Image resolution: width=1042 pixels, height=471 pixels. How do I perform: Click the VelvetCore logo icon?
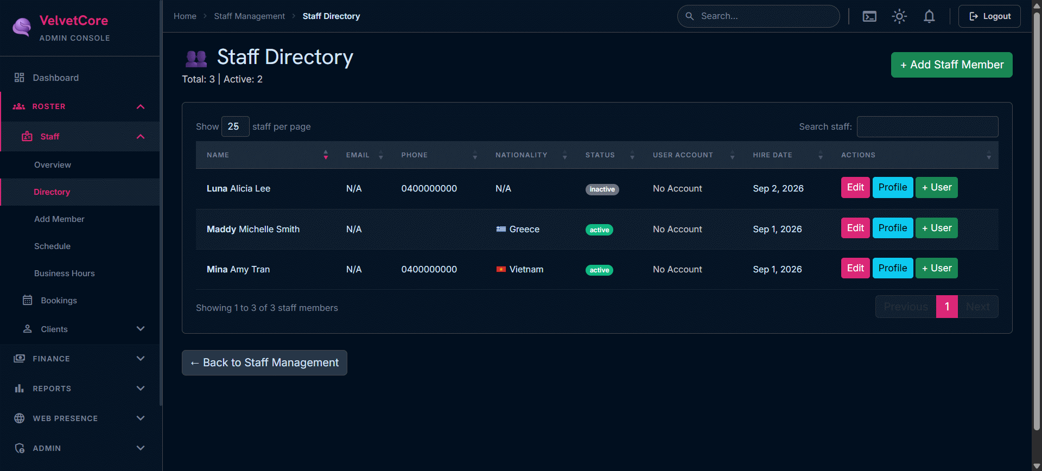[x=22, y=27]
